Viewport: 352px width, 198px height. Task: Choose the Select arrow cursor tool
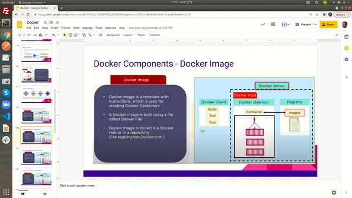click(x=65, y=35)
